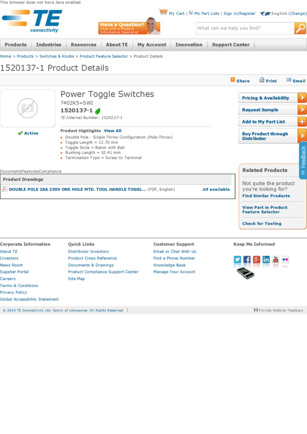
Task: Click the plus icon on Add to My Part List
Action: coord(302,122)
